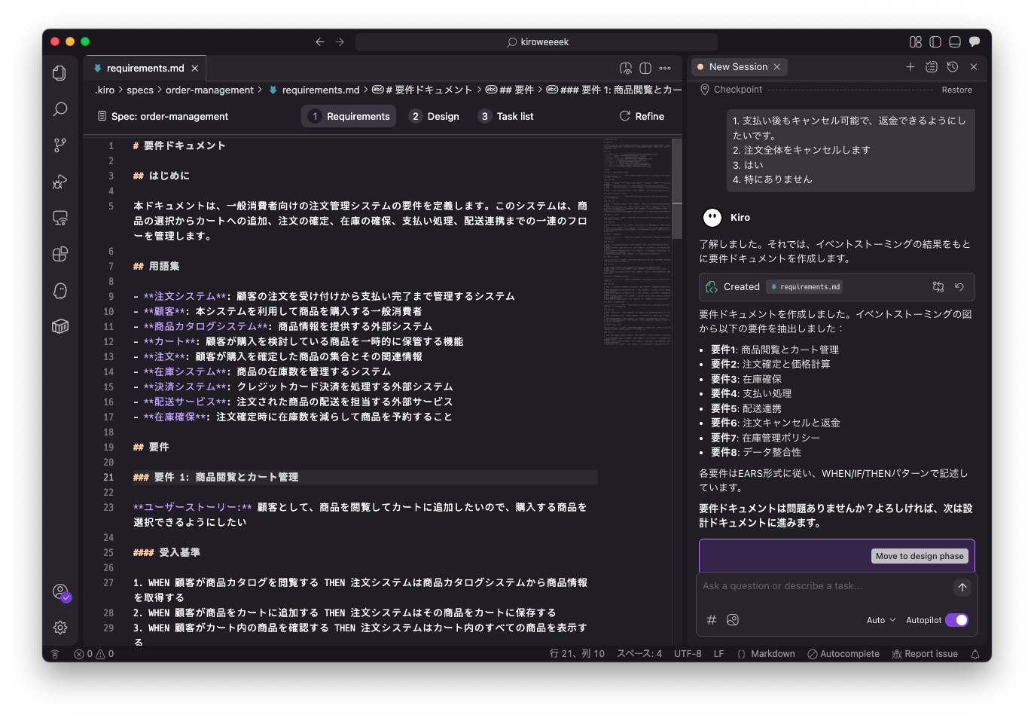Open the Explorer icon in activity bar
This screenshot has width=1034, height=718.
tap(60, 73)
